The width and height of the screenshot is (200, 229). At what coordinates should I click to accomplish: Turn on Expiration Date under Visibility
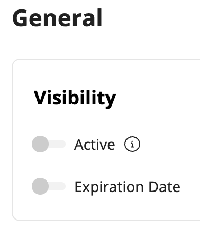tap(49, 186)
